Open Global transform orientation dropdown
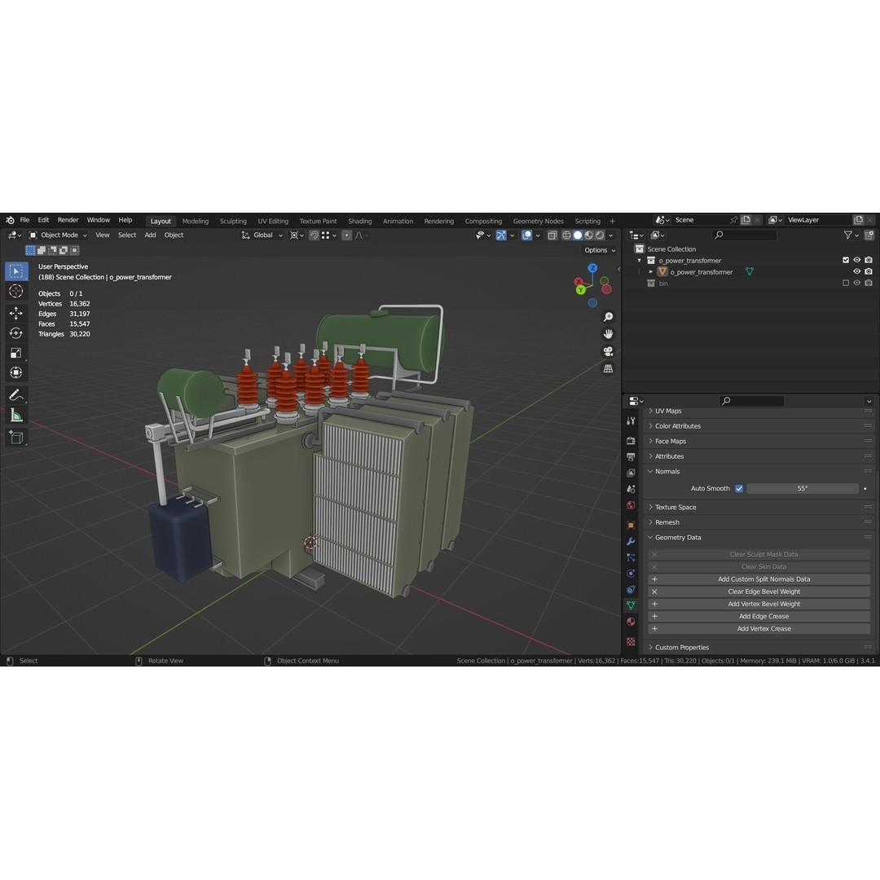The image size is (880, 880). tap(262, 235)
